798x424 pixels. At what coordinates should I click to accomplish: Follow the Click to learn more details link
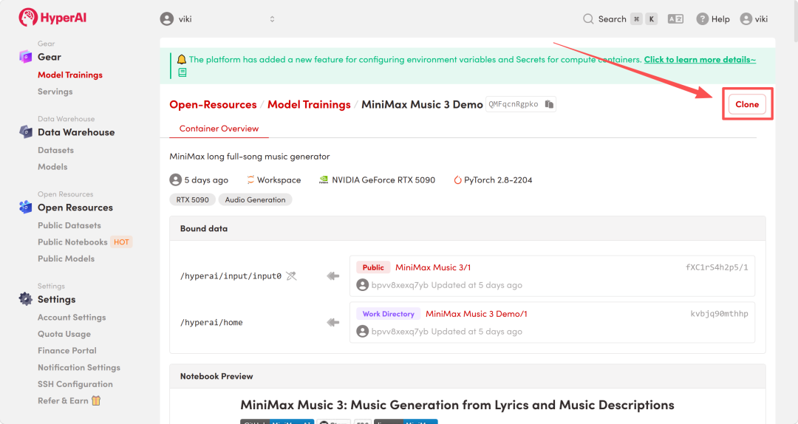(x=700, y=59)
